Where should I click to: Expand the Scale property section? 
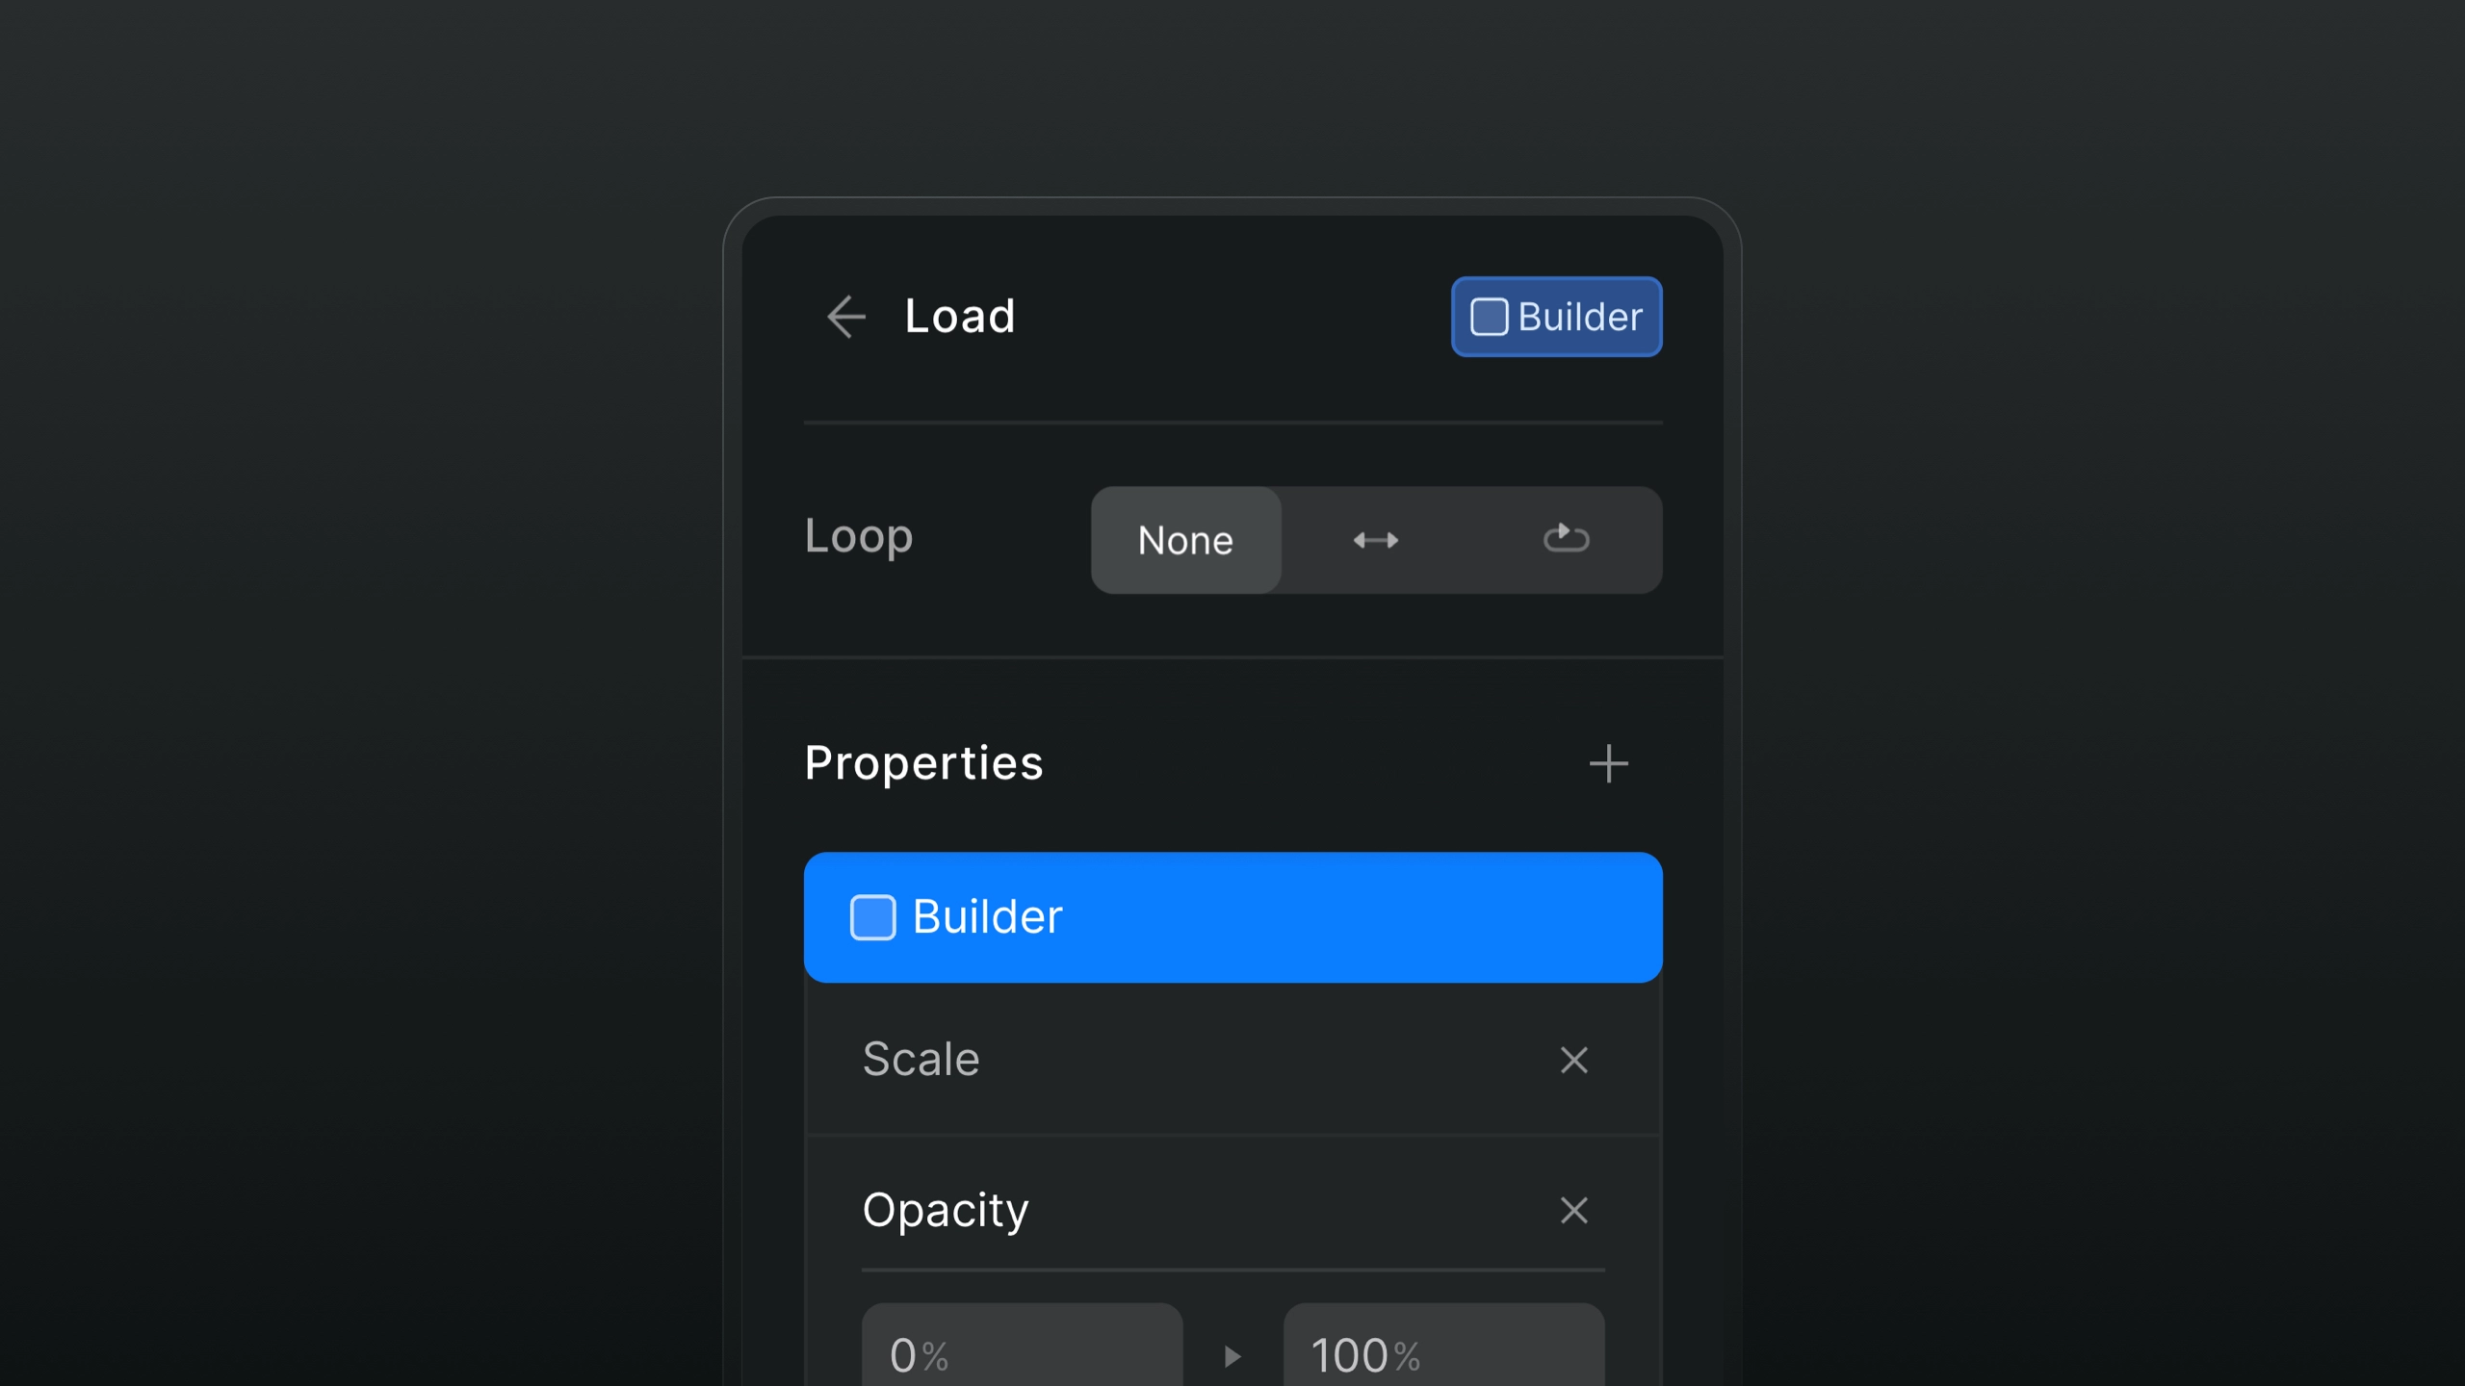[x=921, y=1058]
